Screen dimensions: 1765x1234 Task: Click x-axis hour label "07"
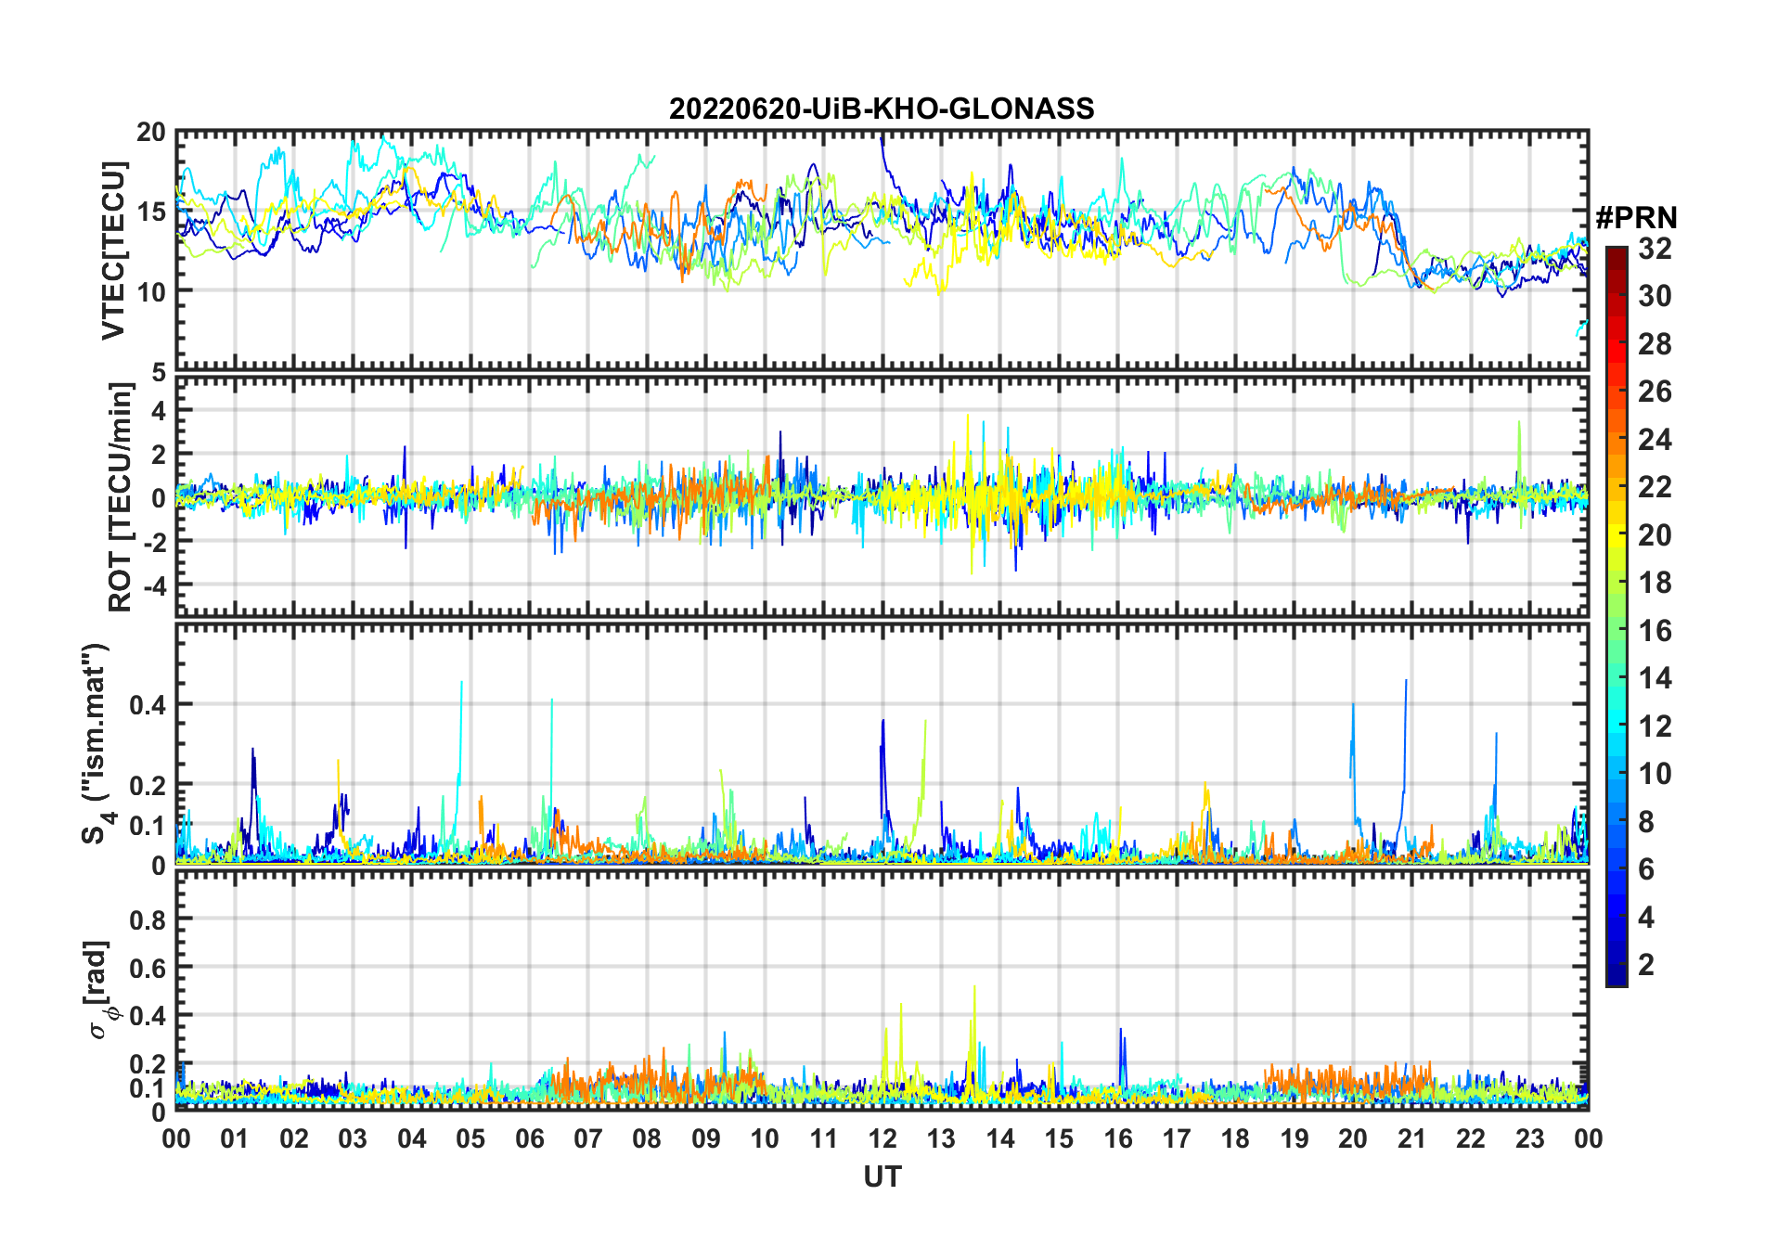[x=588, y=1138]
